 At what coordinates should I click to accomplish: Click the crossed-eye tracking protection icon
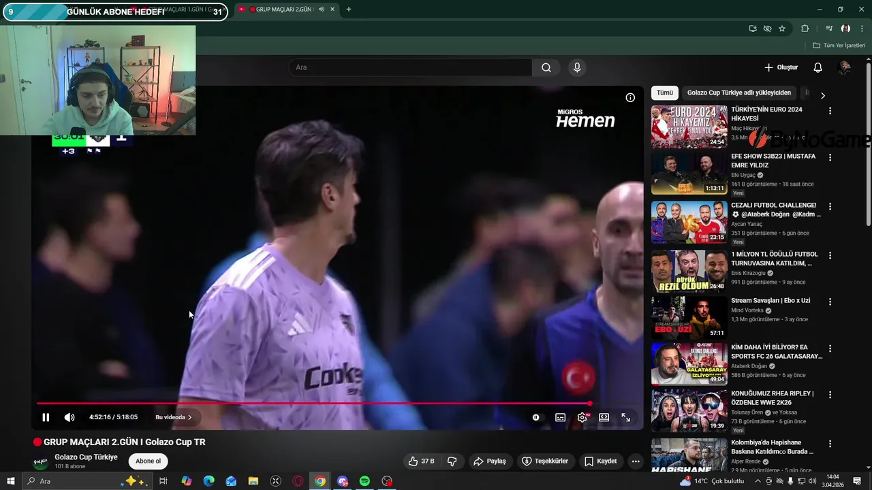point(768,29)
